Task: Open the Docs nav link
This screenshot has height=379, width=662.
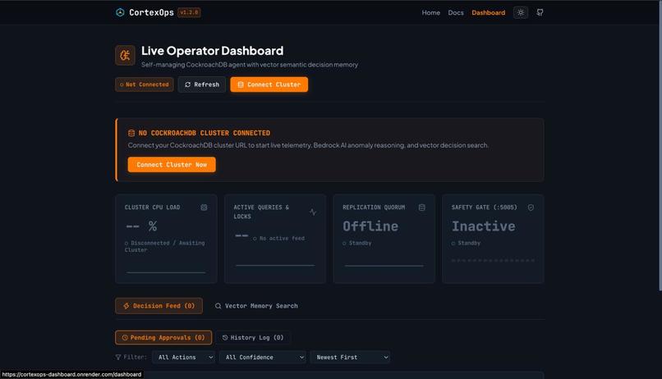Action: tap(456, 12)
